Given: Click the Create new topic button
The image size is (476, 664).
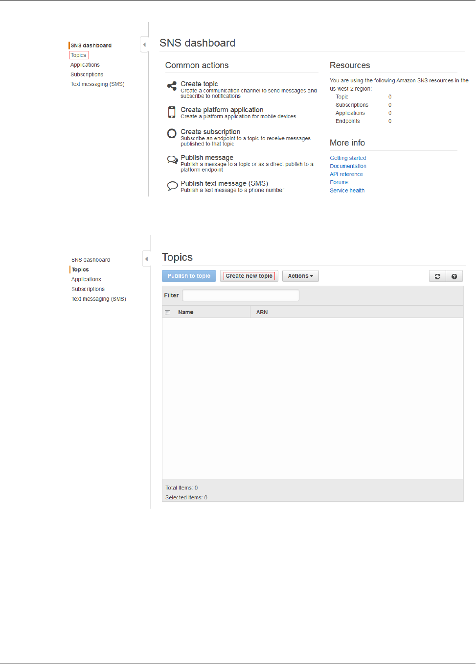Looking at the screenshot, I should click(x=249, y=276).
